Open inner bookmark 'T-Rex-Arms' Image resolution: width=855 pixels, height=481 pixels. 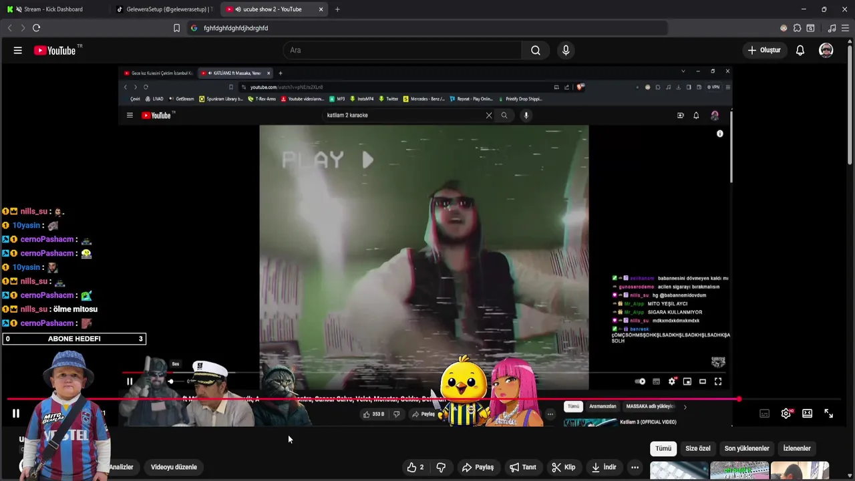(262, 99)
